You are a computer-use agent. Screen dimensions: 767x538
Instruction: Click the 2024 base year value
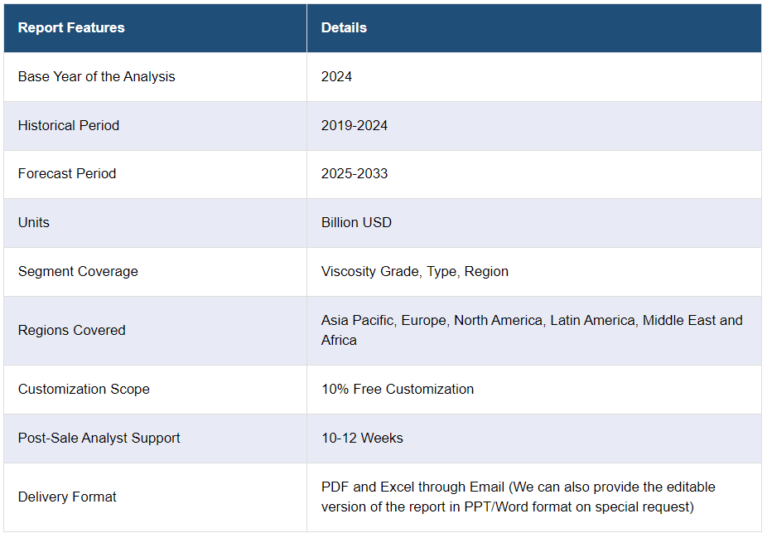[x=336, y=77]
